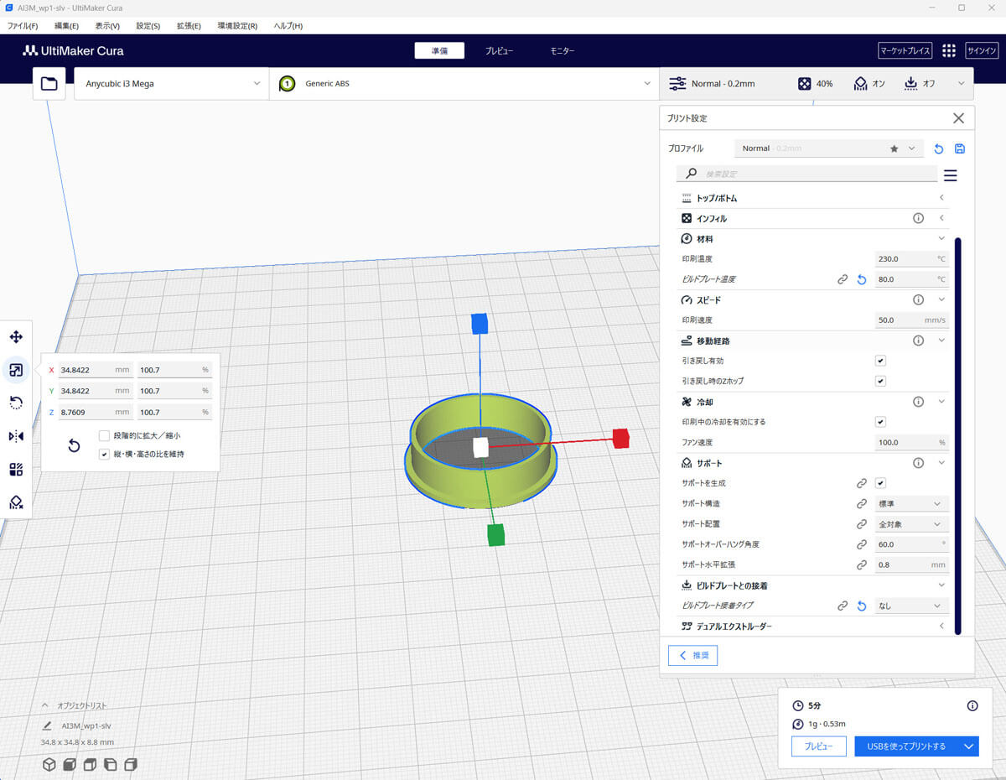The height and width of the screenshot is (780, 1006).
Task: Open the Anycubic i3 Mega printer dropdown
Action: (171, 84)
